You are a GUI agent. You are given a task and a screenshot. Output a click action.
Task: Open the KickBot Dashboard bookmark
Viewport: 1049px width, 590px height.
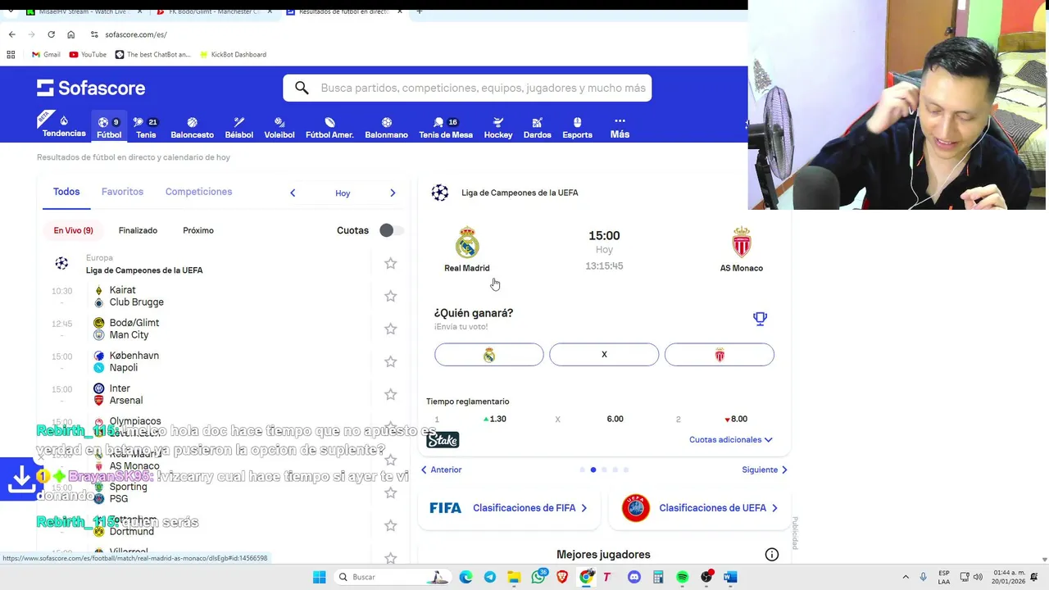point(232,54)
